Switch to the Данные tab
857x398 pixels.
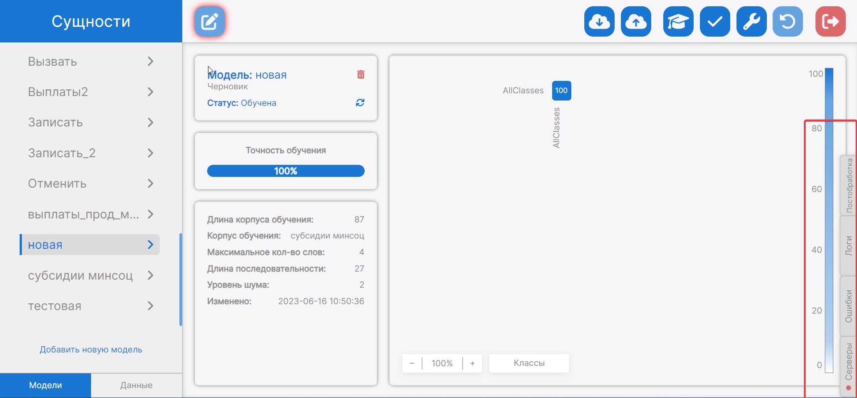[136, 385]
